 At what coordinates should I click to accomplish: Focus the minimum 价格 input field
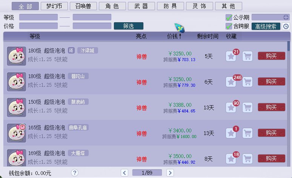click(38, 26)
